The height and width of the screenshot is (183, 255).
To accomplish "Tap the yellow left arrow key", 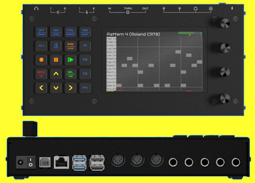I will 41,88.
